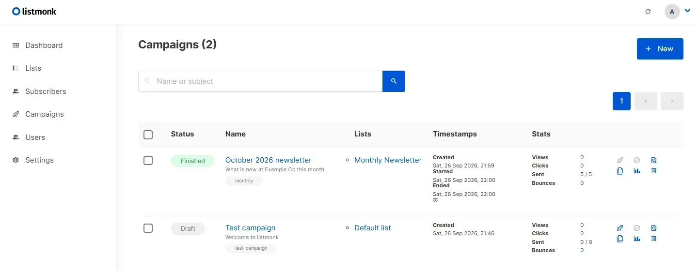698x271 pixels.
Task: Clone the Test campaign
Action: point(620,239)
